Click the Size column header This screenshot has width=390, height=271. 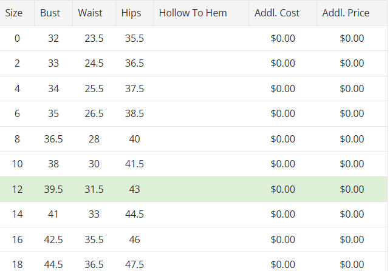click(14, 13)
